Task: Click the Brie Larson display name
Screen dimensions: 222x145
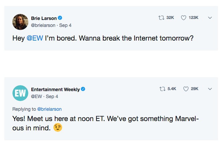Action: pyautogui.click(x=44, y=18)
